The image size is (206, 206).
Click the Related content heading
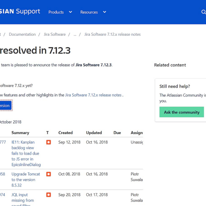point(170,65)
